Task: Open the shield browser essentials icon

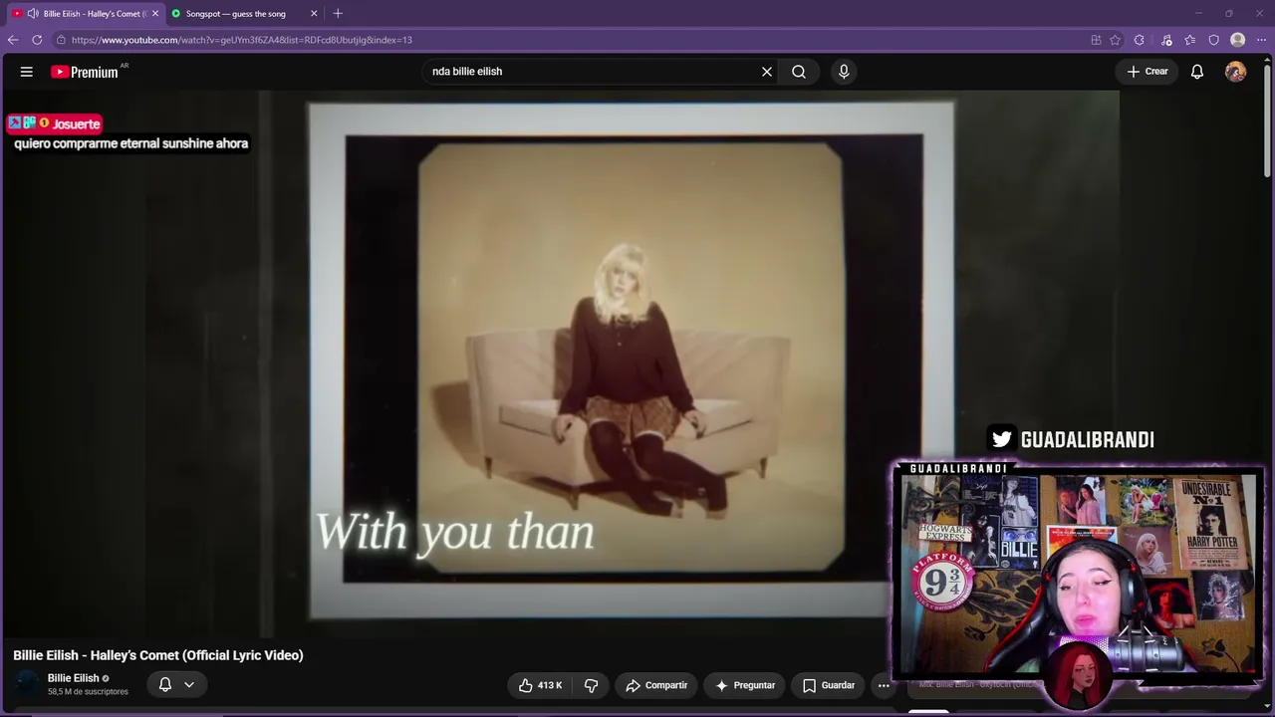Action: click(x=1214, y=40)
